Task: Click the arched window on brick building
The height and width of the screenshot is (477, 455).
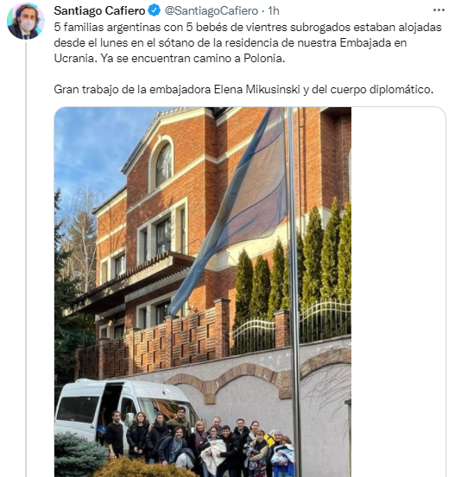Action: [163, 165]
